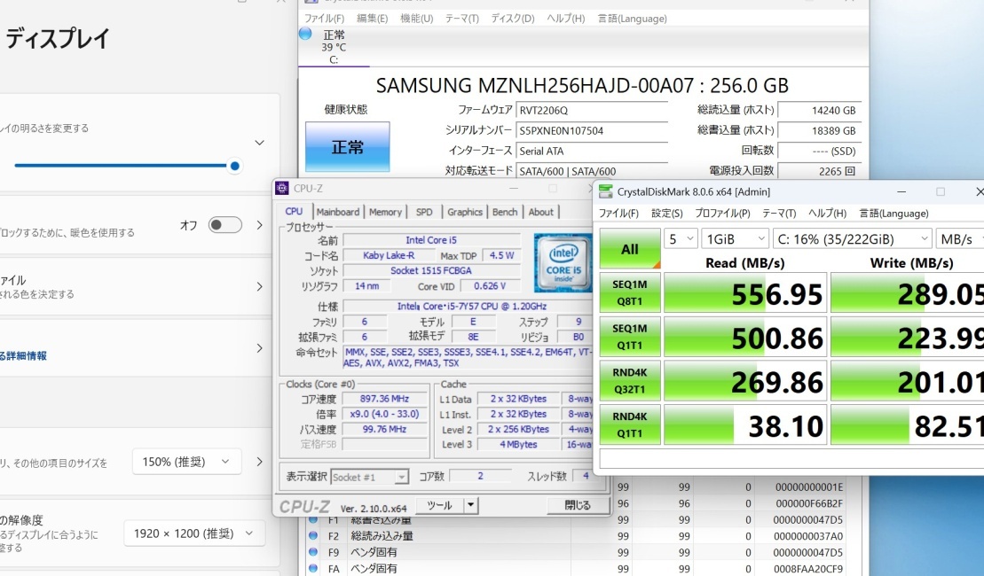Screen dimensions: 984x576
Task: Open CrystalDiskMark 言語(Language) menu
Action: [893, 213]
